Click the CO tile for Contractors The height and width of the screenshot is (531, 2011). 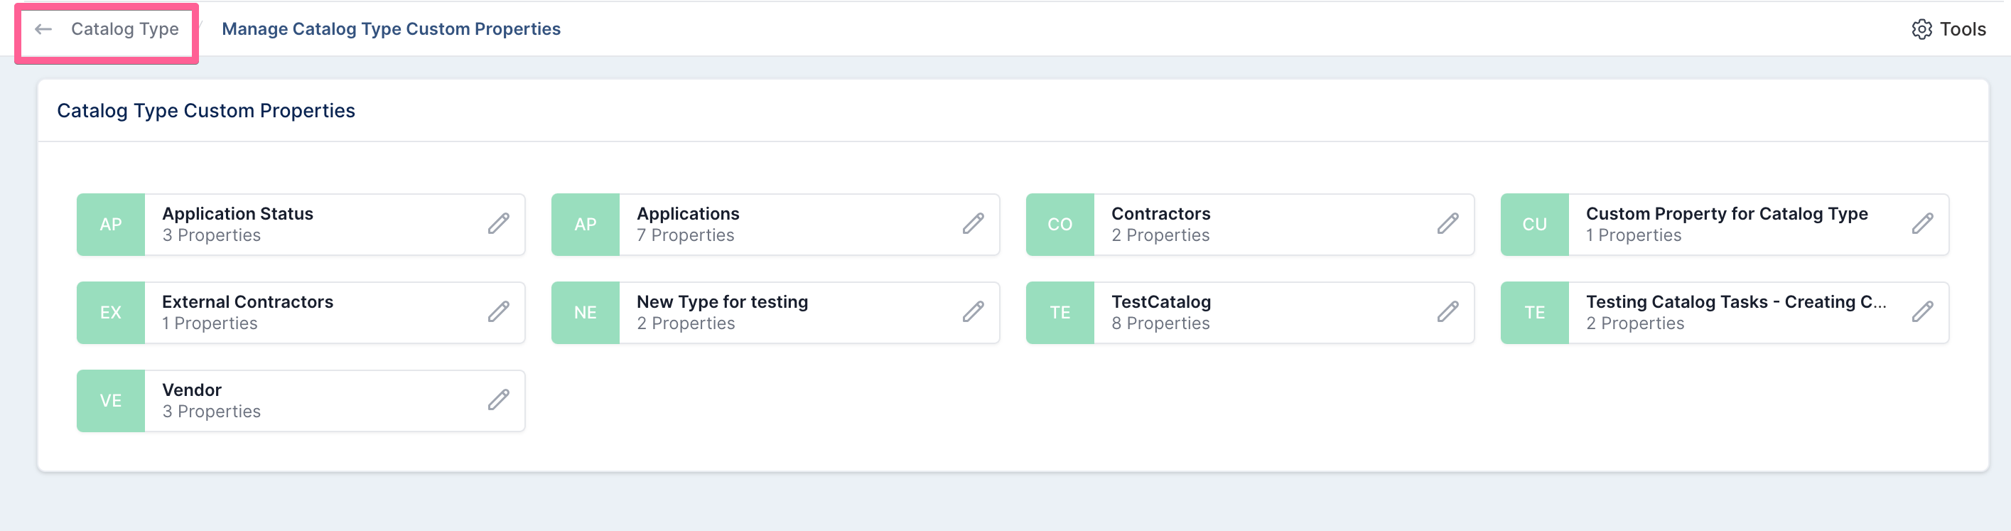coord(1060,225)
